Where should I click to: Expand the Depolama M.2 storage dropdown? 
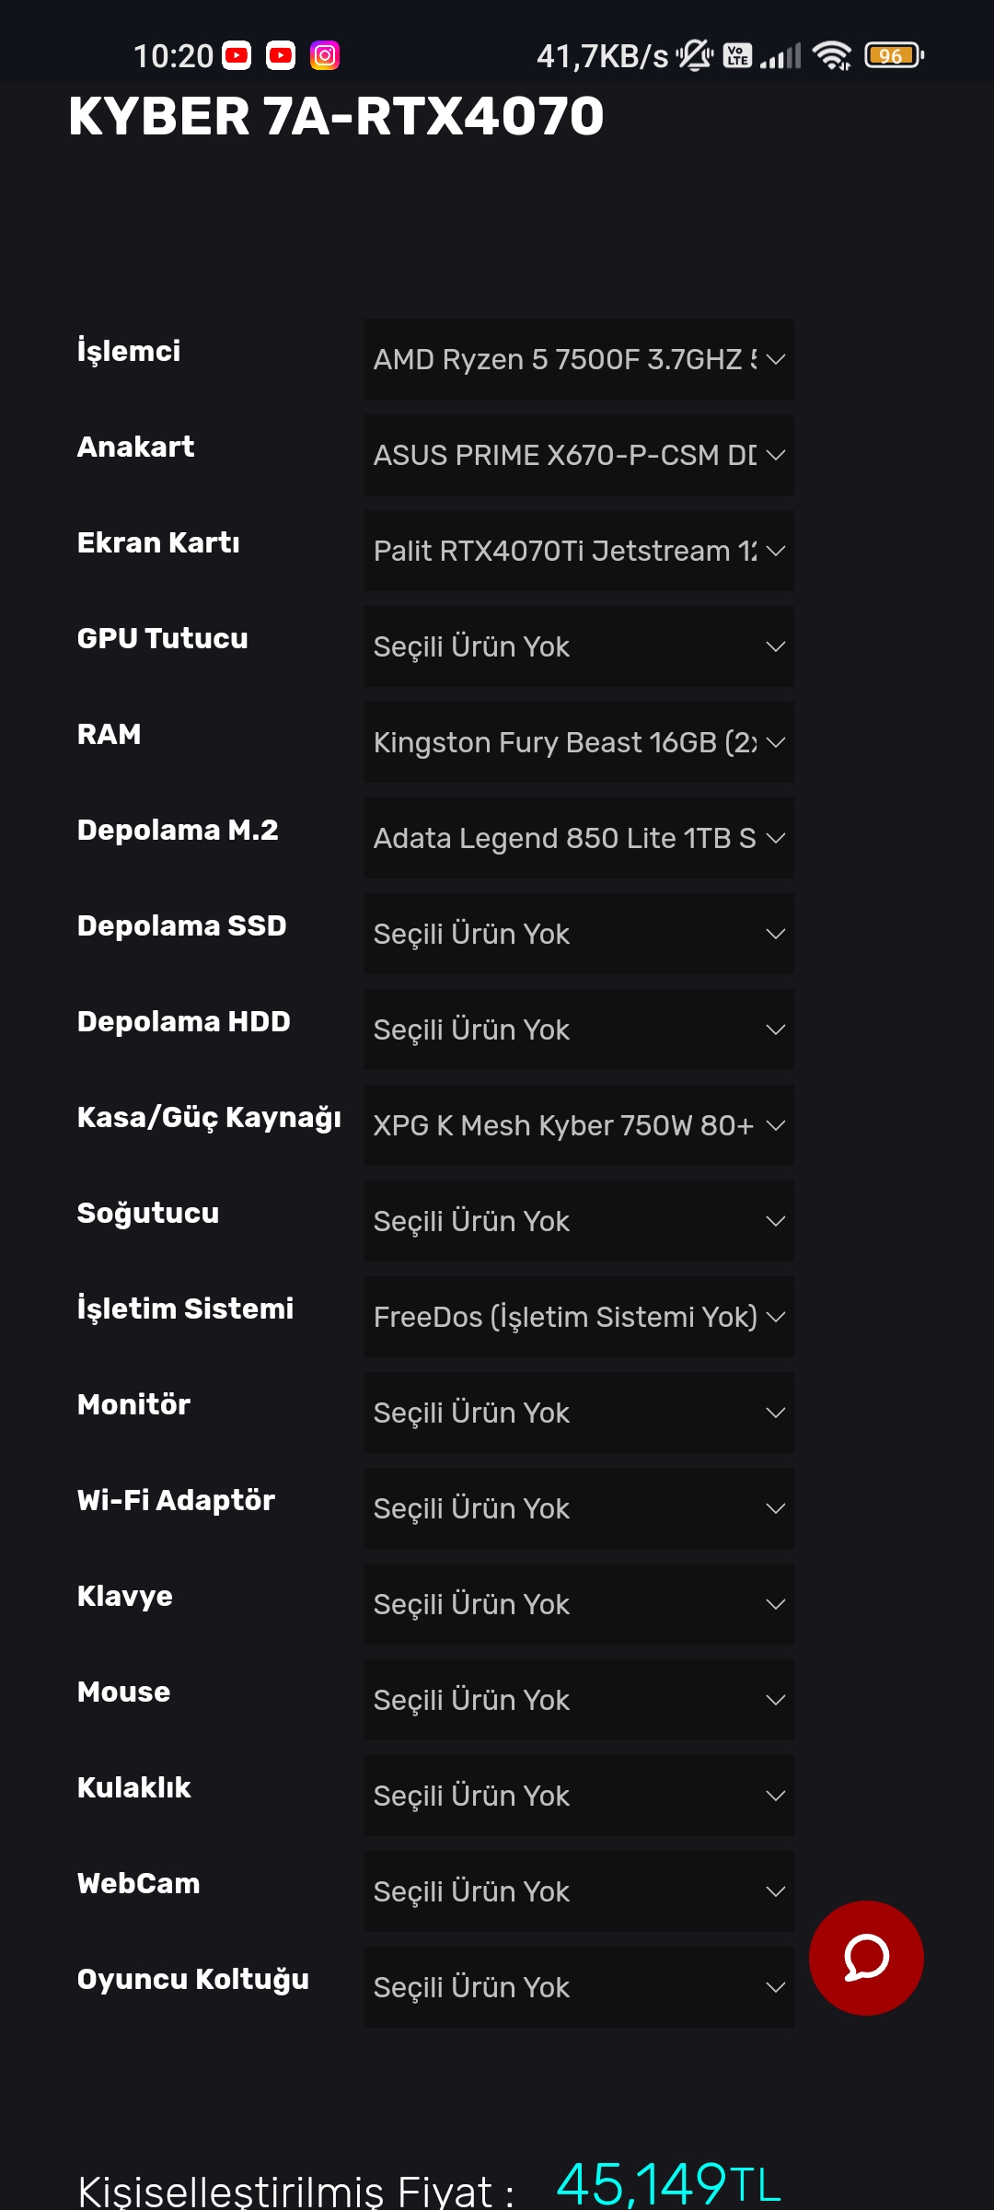pos(578,838)
